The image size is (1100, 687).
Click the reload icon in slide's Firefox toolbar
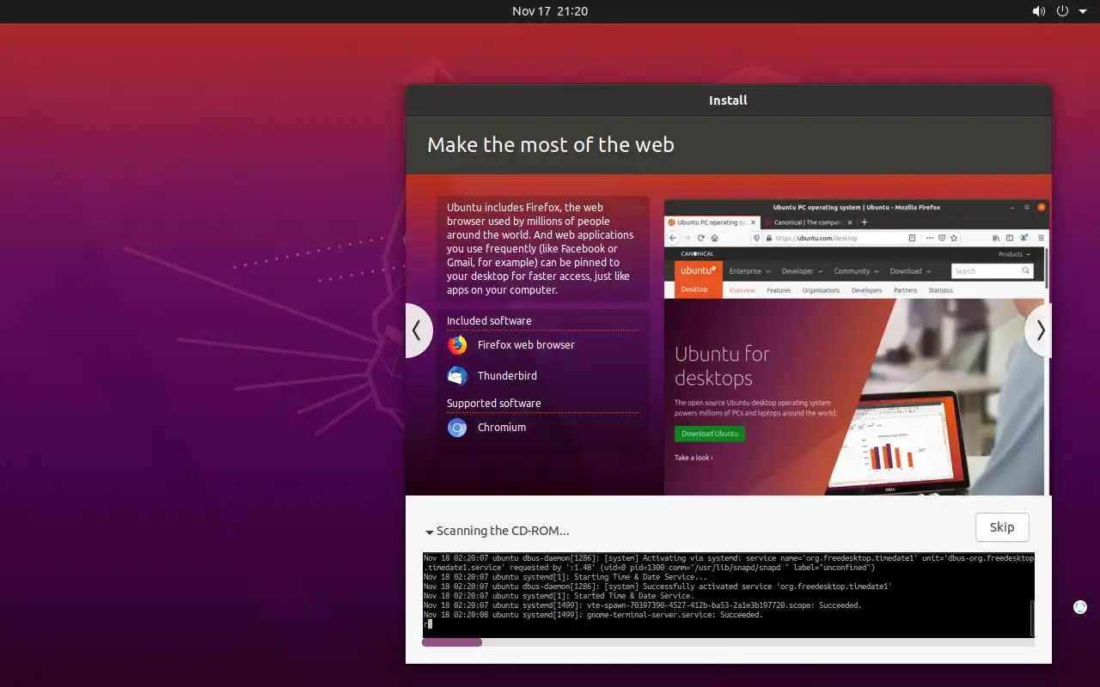click(701, 238)
